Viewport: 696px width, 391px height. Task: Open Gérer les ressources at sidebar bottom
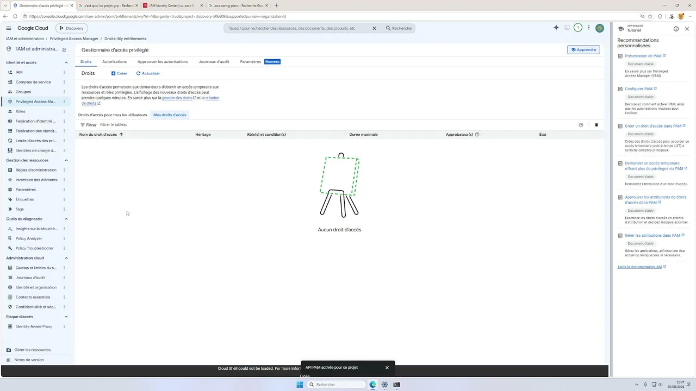[x=32, y=350]
